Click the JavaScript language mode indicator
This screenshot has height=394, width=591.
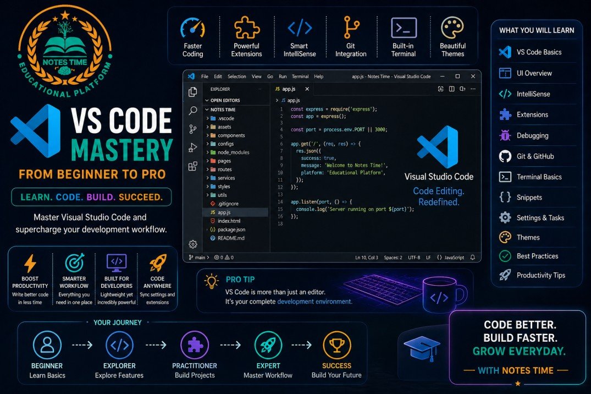click(454, 257)
